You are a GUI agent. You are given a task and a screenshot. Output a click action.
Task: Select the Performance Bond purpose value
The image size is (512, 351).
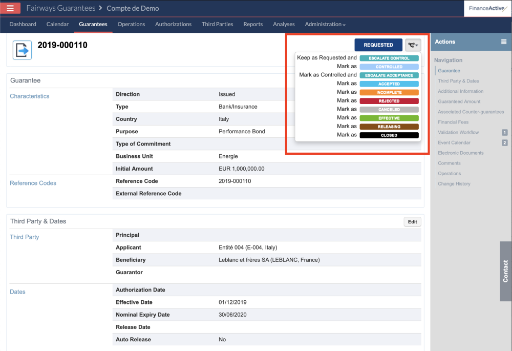pos(242,131)
